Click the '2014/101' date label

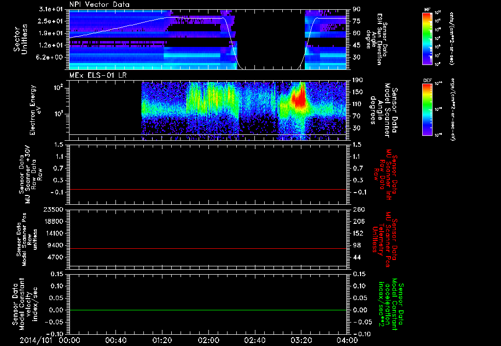coord(36,340)
